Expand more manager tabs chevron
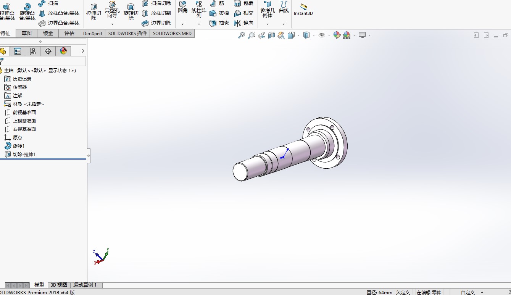The image size is (511, 295). point(83,51)
